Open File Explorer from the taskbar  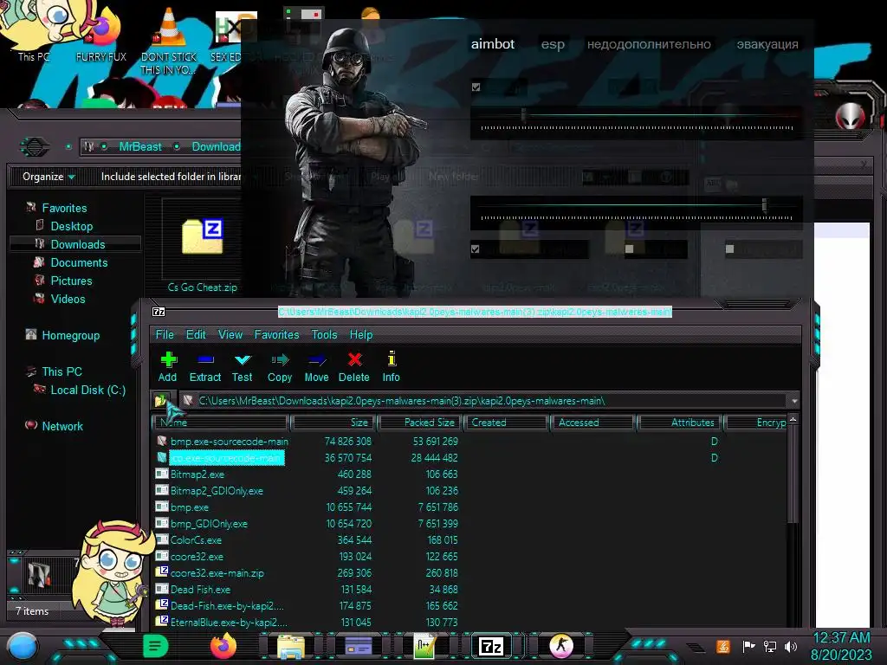pyautogui.click(x=291, y=646)
